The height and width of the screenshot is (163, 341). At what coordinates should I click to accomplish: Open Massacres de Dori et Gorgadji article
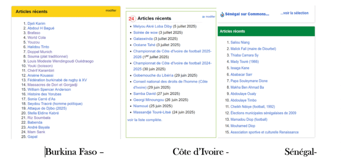[52, 85]
